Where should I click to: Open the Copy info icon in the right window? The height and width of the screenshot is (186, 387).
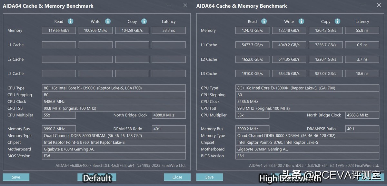tap(337, 21)
